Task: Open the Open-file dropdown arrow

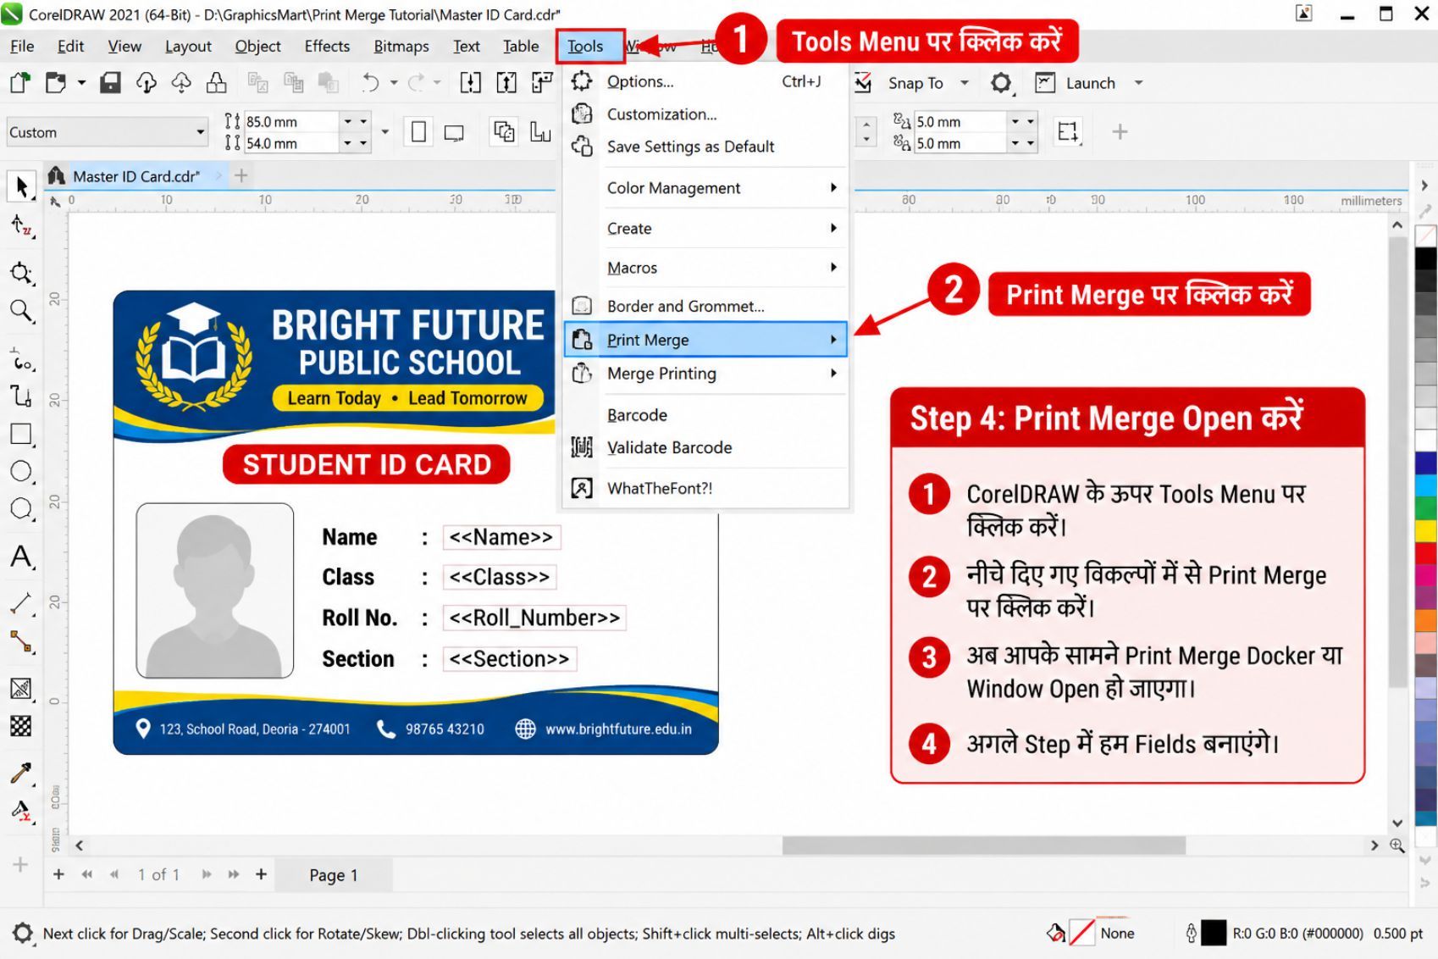Action: [82, 82]
